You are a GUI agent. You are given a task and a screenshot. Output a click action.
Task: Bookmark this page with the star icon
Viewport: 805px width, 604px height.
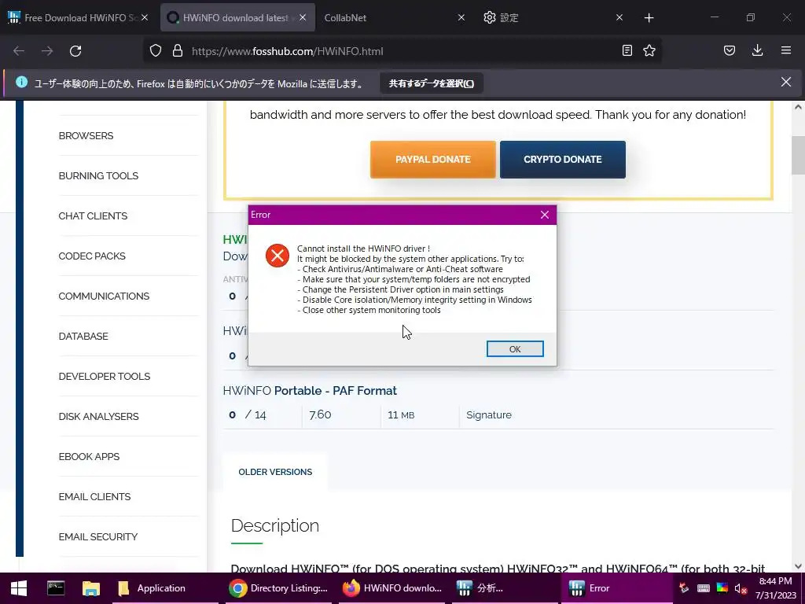649,50
